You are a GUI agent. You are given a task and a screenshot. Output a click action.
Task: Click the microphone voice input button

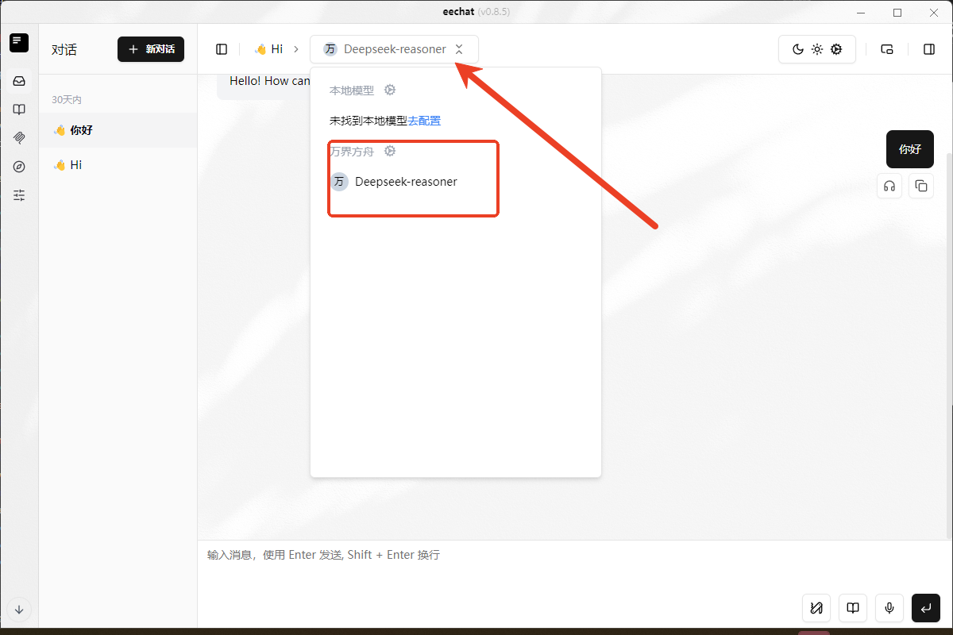[x=889, y=608]
